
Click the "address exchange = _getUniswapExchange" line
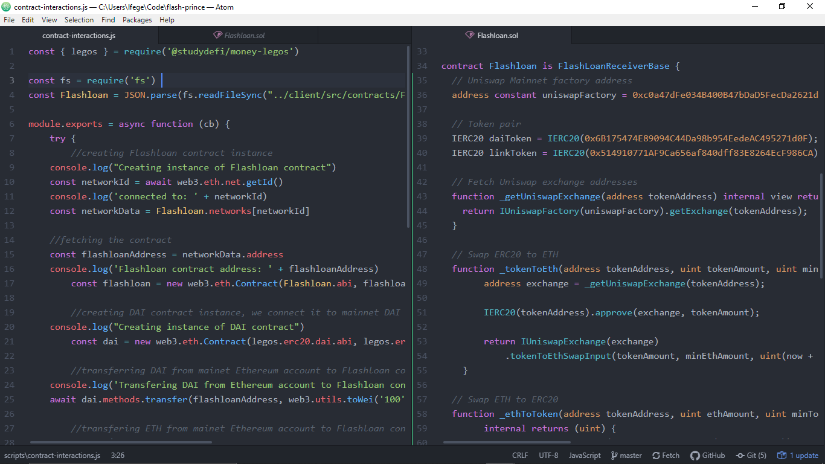point(624,283)
